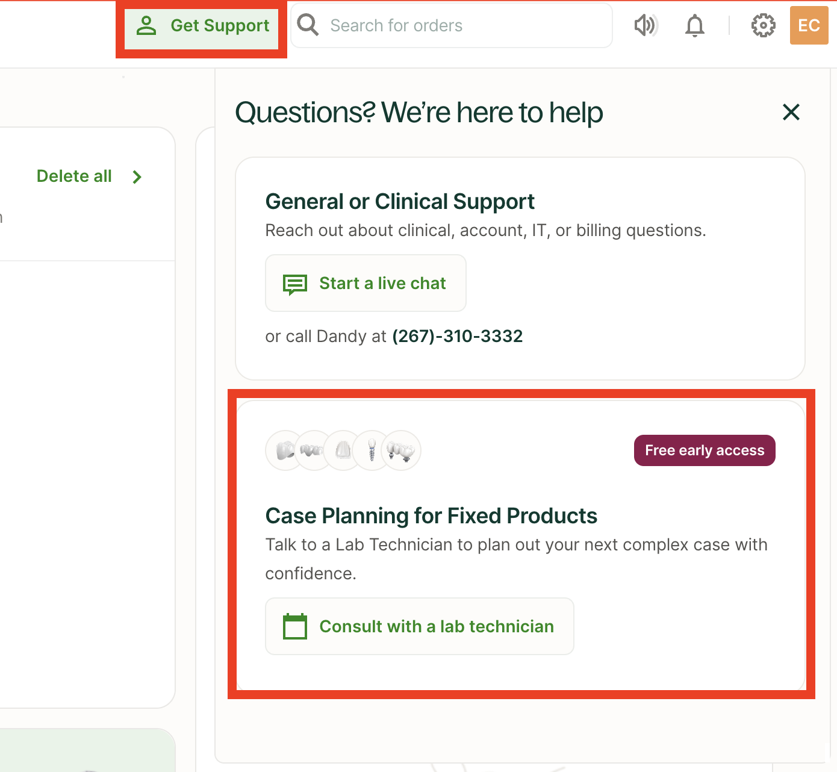Start a live chat with support
Screen dimensions: 837x772
pos(366,283)
